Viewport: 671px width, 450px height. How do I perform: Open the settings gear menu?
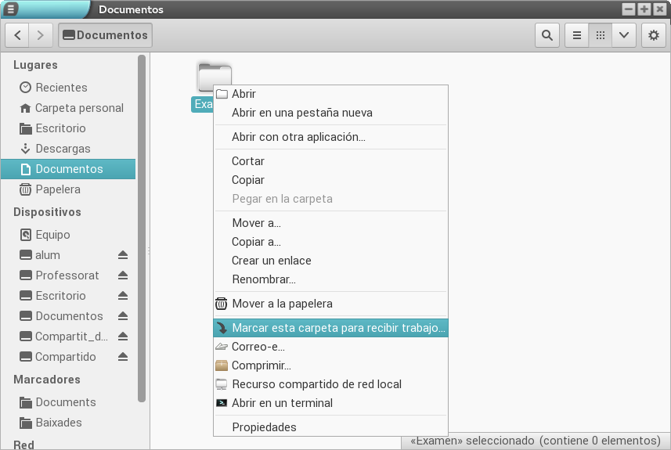click(x=654, y=35)
